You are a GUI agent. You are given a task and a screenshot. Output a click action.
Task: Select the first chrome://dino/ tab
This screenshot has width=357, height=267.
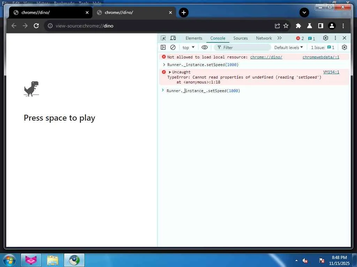click(51, 13)
